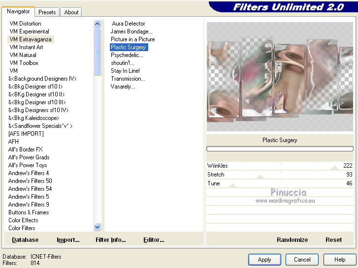This screenshot has height=268, width=358.
Task: Open the Editor... button
Action: [154, 239]
